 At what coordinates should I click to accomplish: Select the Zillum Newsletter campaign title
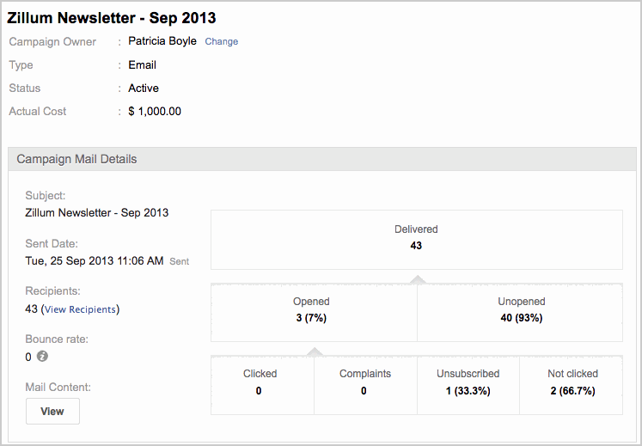[x=112, y=18]
